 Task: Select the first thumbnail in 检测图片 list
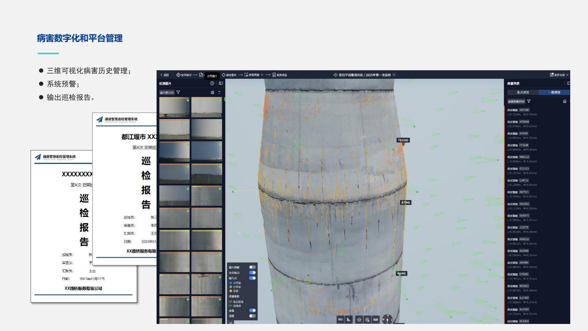(x=174, y=107)
